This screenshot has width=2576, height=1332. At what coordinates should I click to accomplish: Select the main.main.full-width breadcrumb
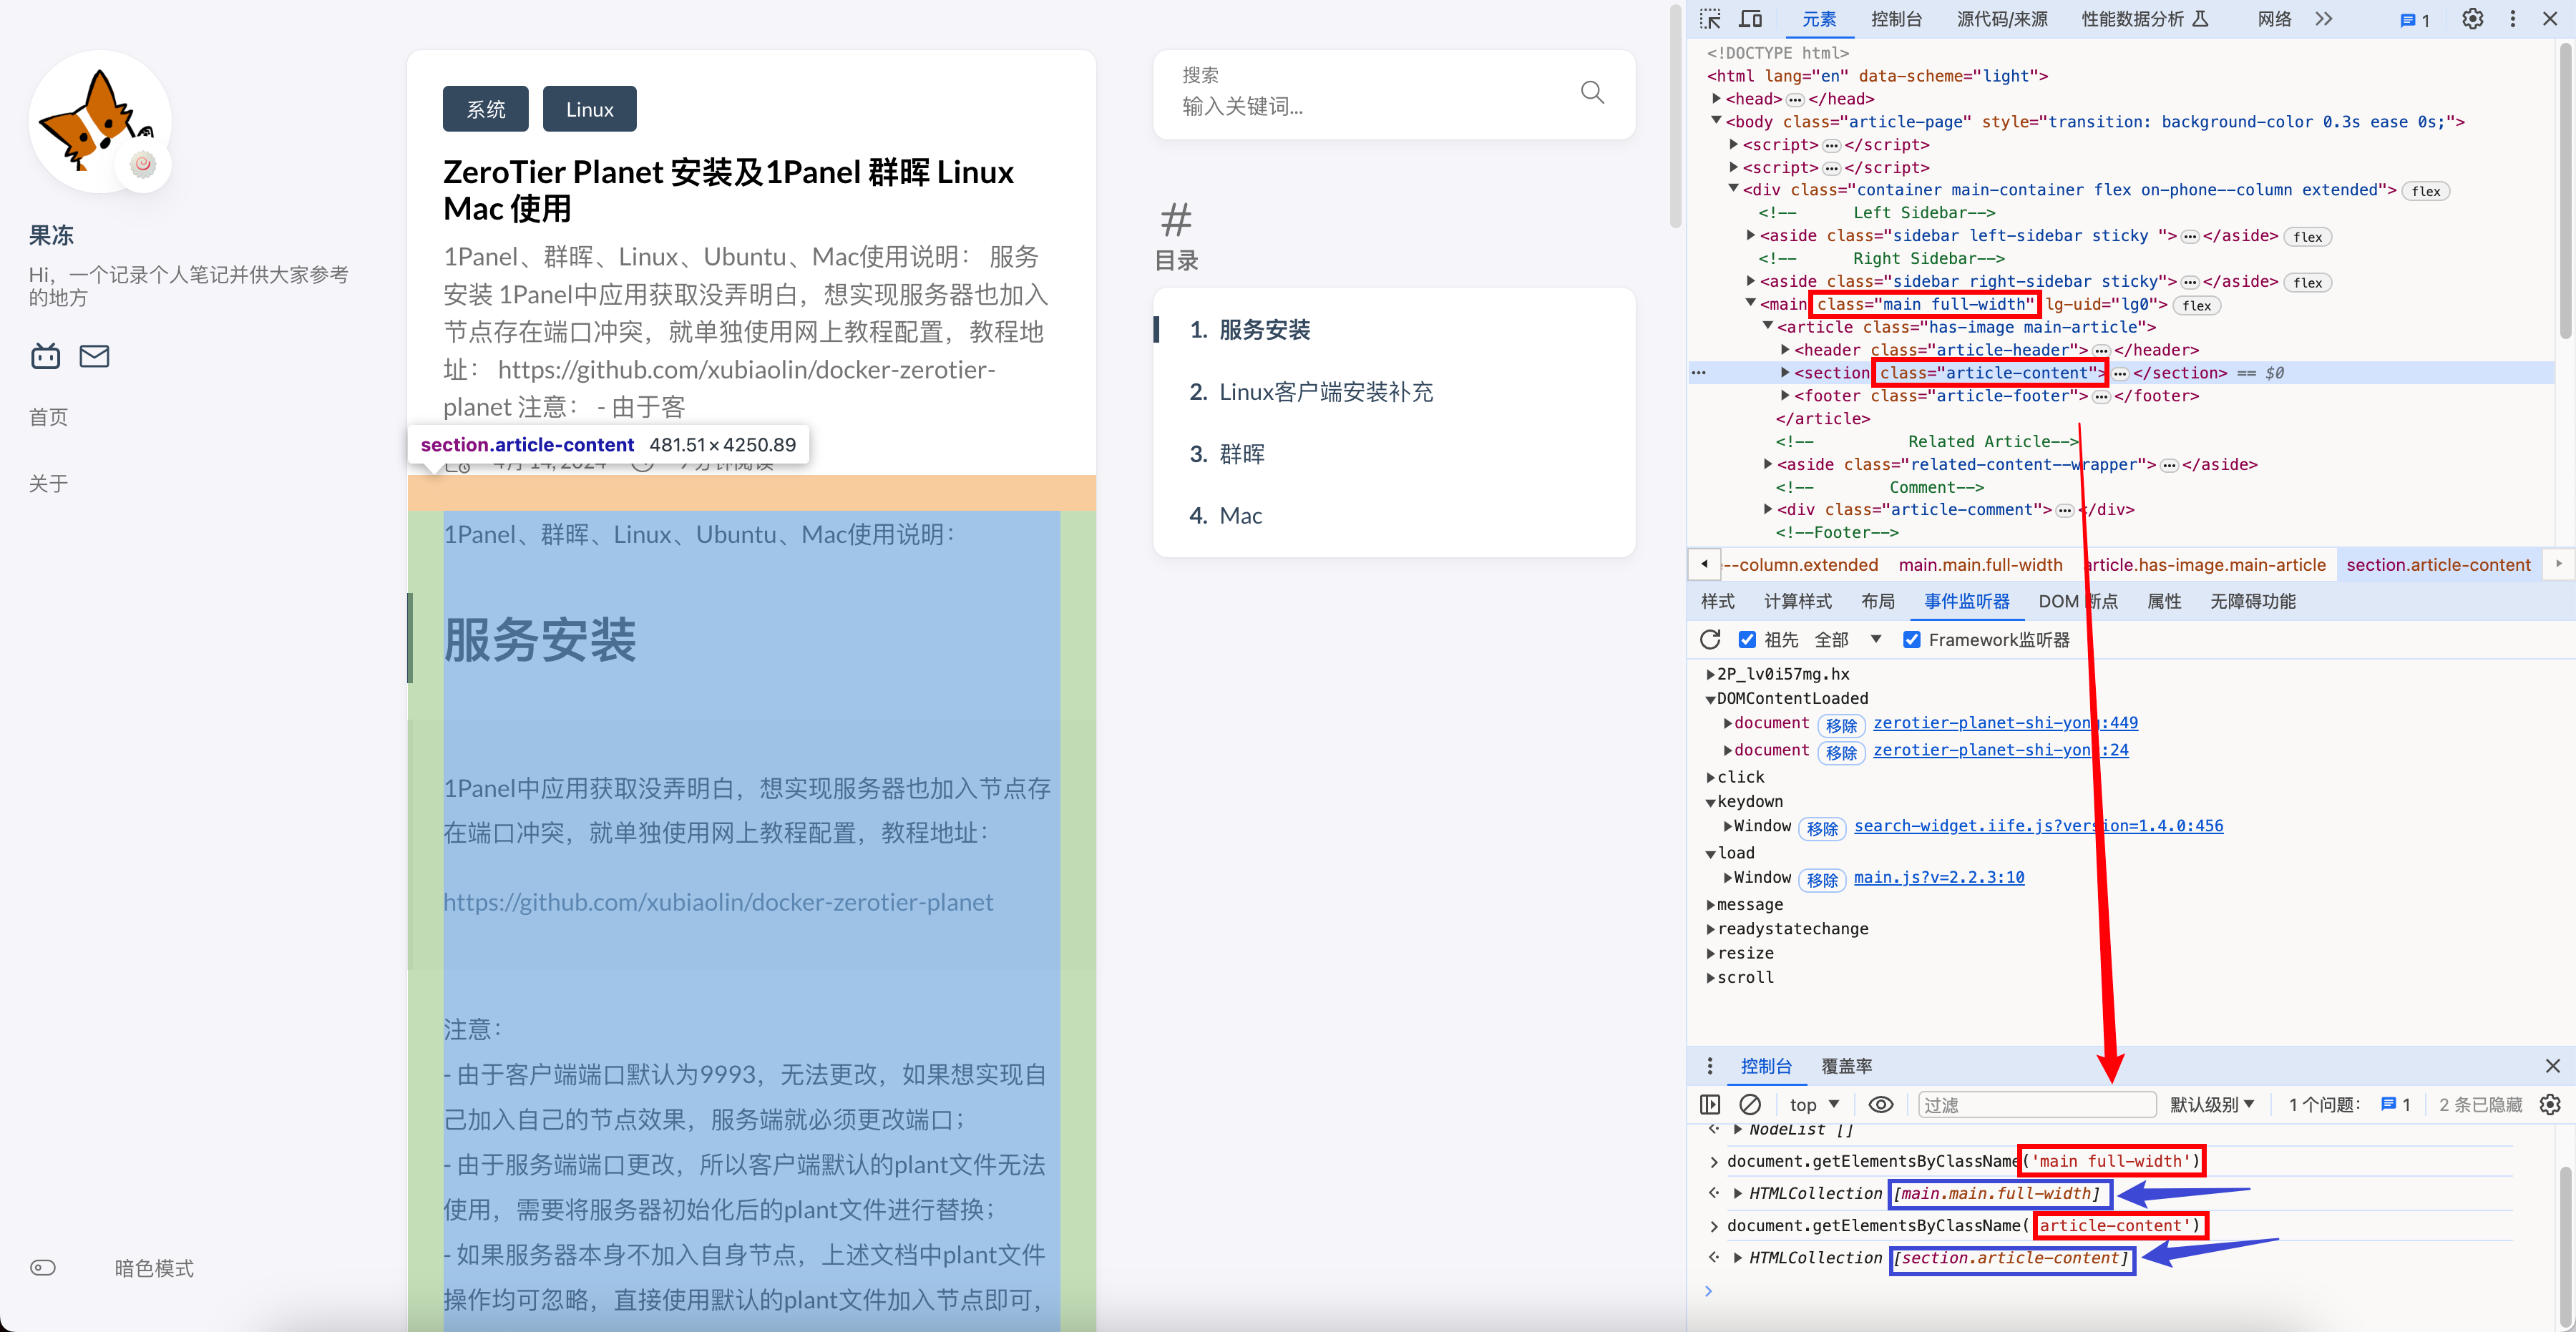tap(1980, 565)
